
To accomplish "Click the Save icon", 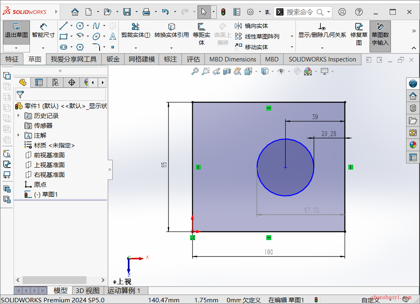I will (x=127, y=12).
